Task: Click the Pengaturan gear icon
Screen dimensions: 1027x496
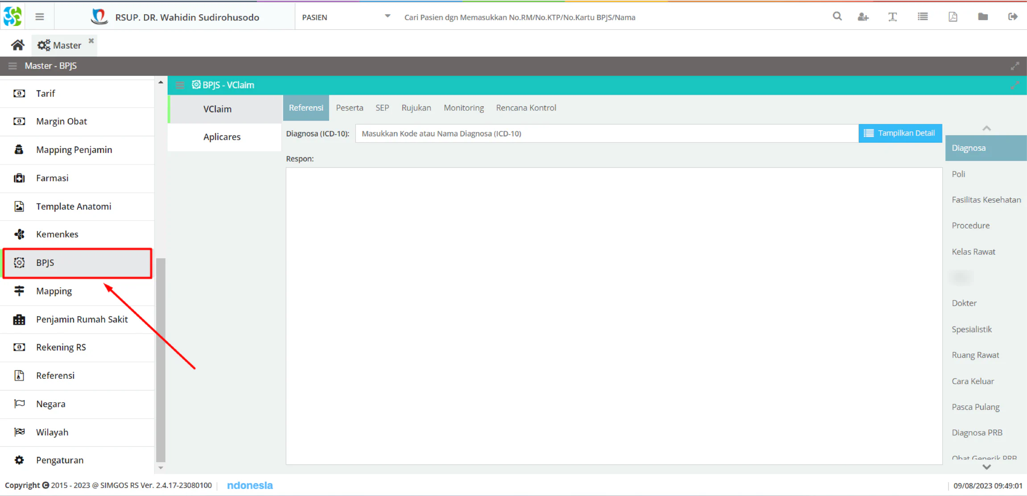Action: (19, 460)
